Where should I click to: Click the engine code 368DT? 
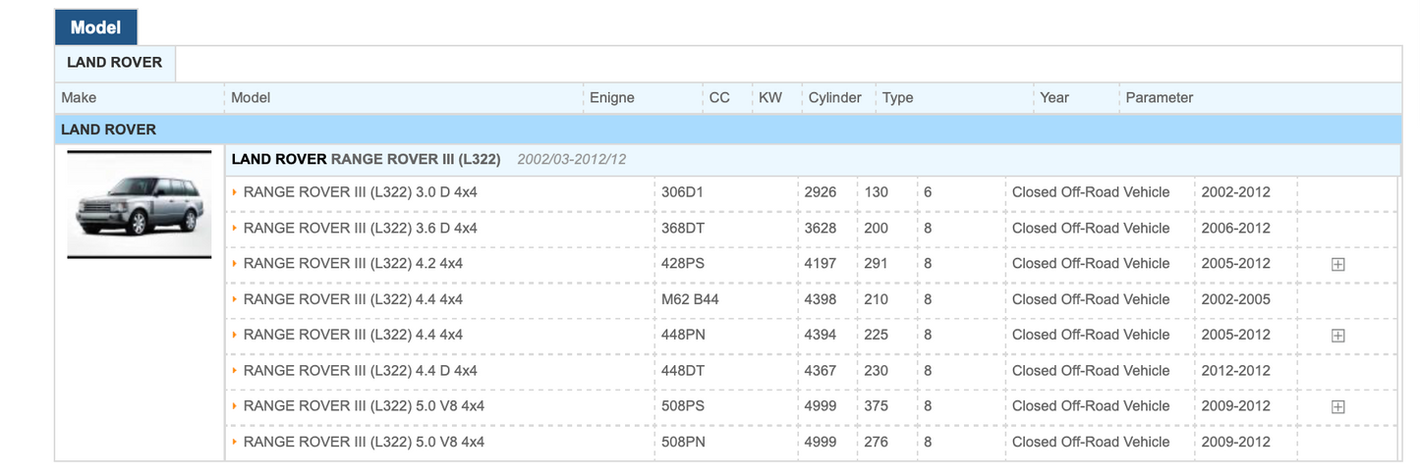tap(682, 228)
